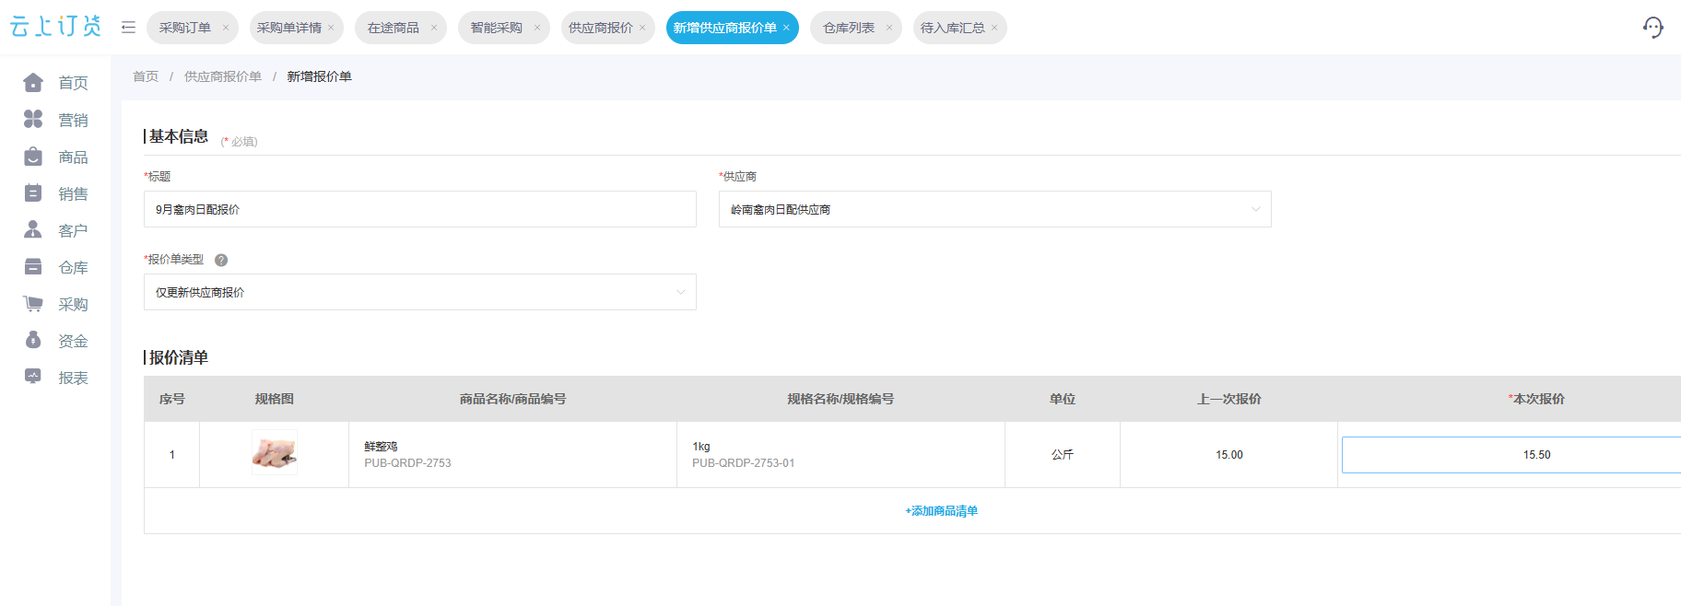Click the previous quote value 15.00
The height and width of the screenshot is (606, 1681).
[1229, 455]
